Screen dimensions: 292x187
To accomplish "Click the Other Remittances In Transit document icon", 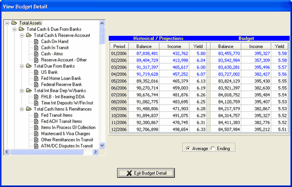I will click(36, 140).
